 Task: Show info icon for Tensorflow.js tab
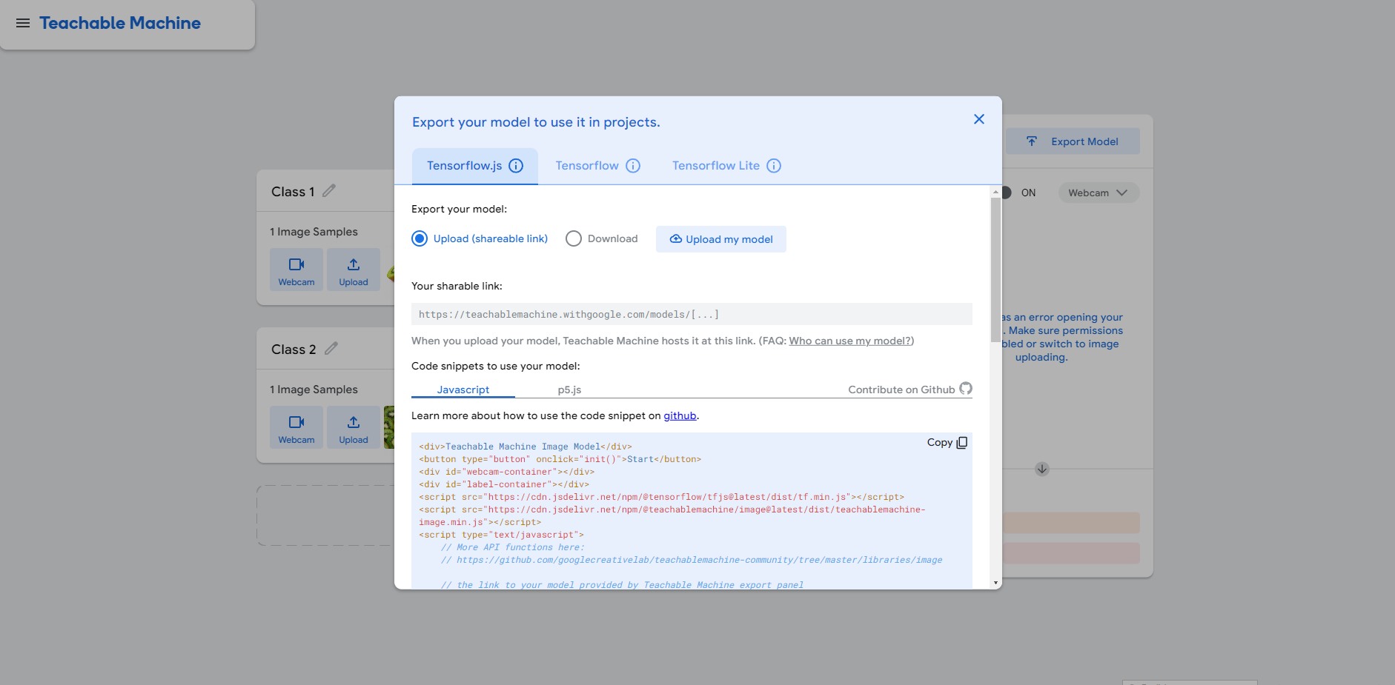point(516,166)
